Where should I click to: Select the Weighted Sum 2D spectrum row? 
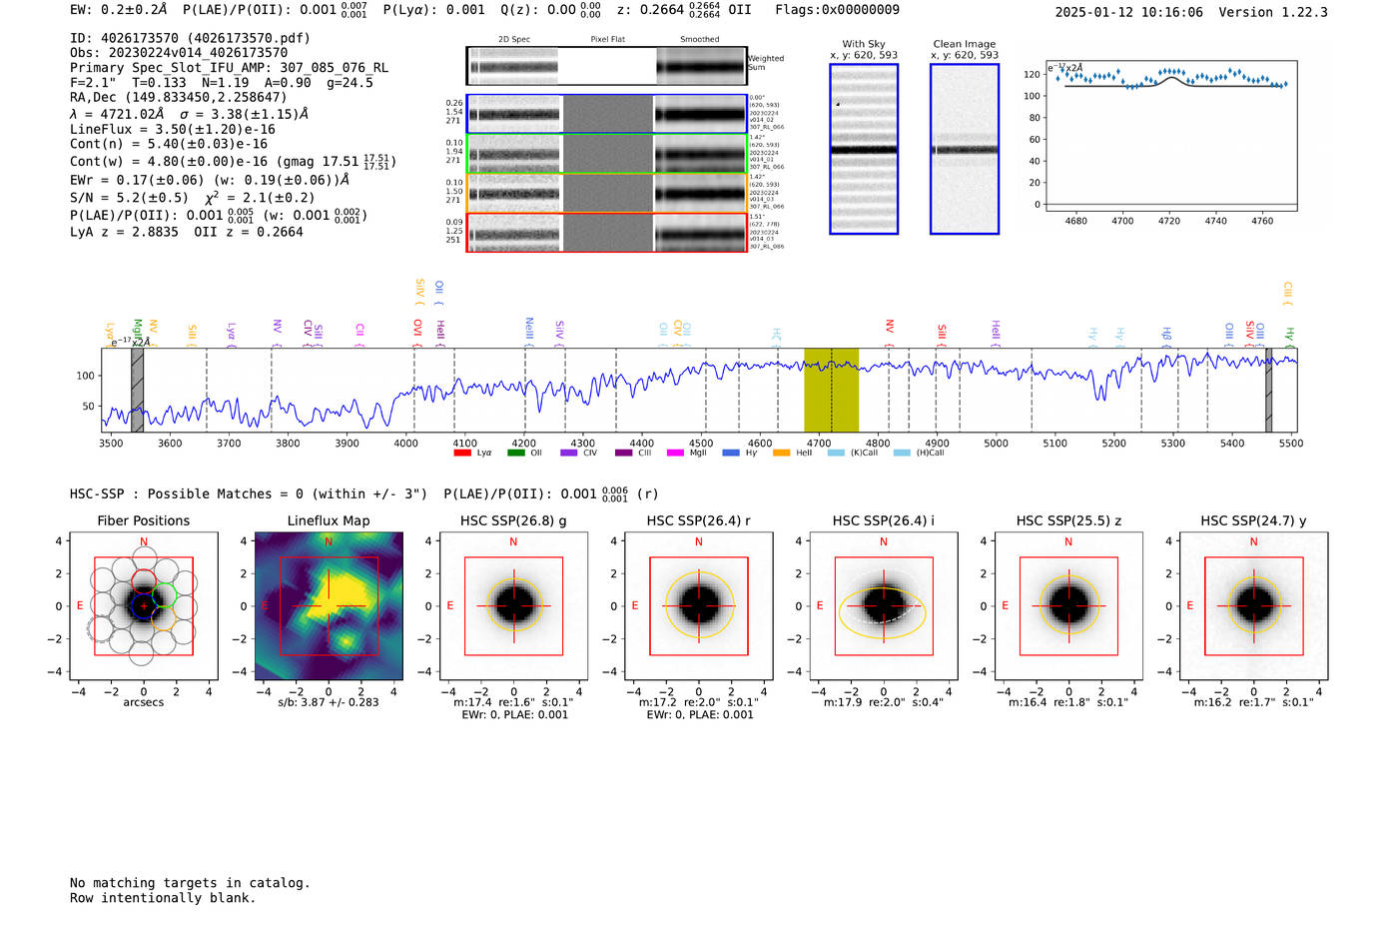[x=606, y=66]
